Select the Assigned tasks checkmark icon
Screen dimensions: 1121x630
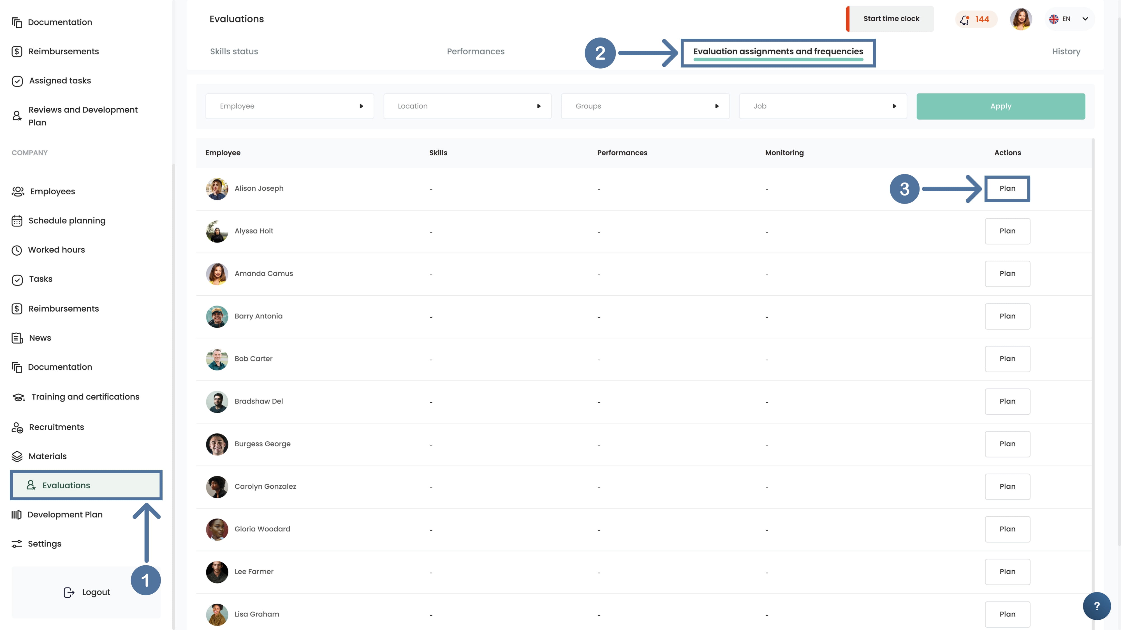coord(17,81)
